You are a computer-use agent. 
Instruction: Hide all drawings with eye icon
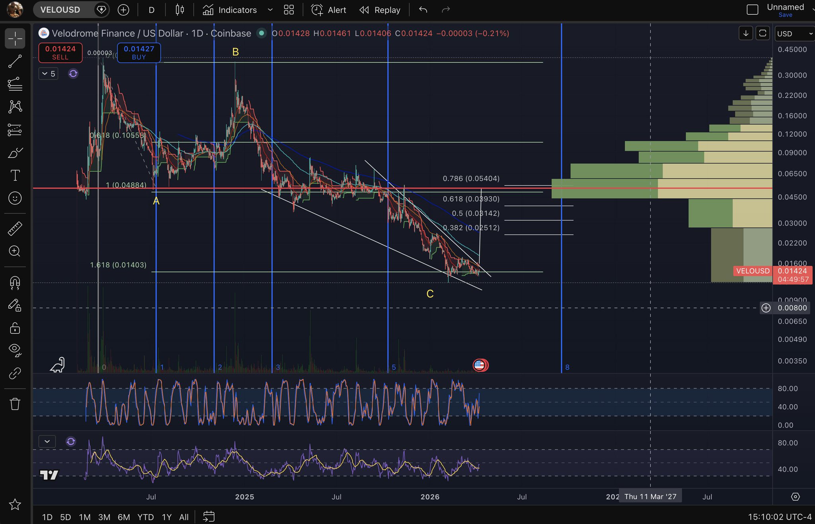click(15, 349)
